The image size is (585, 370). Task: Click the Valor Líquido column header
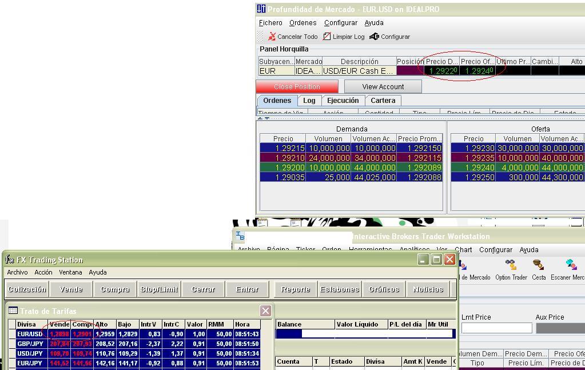[361, 324]
